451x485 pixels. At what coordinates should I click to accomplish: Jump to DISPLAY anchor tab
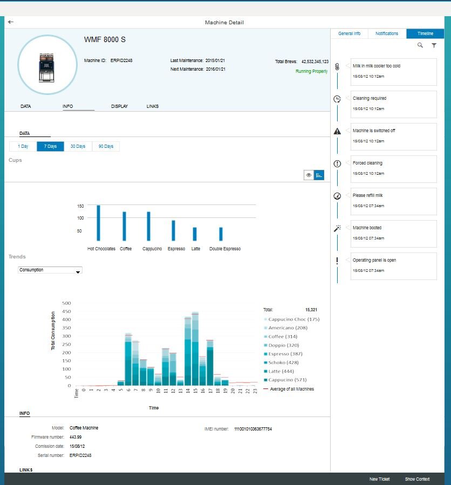click(x=119, y=106)
